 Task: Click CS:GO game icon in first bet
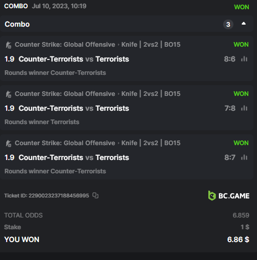[8, 45]
